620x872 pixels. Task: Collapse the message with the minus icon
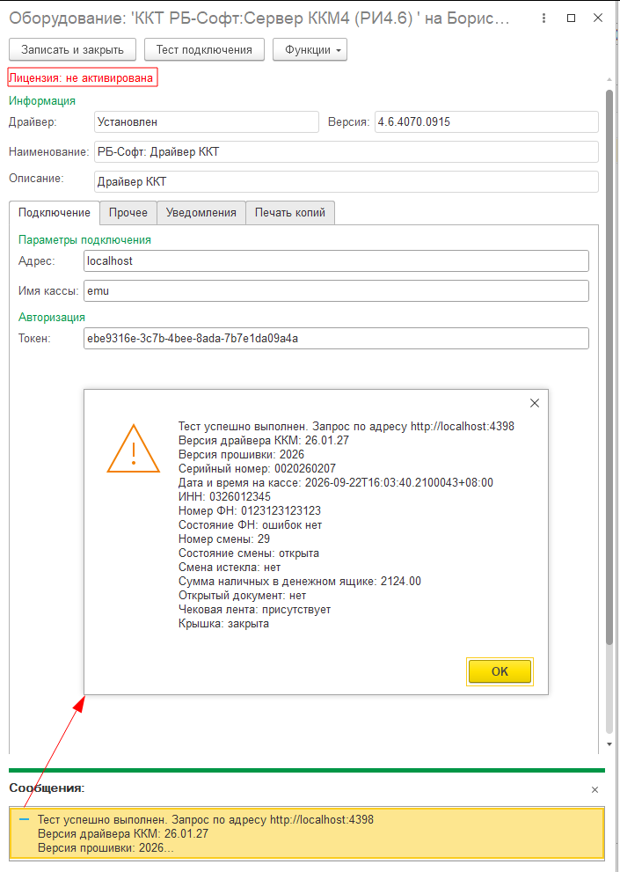point(24,820)
